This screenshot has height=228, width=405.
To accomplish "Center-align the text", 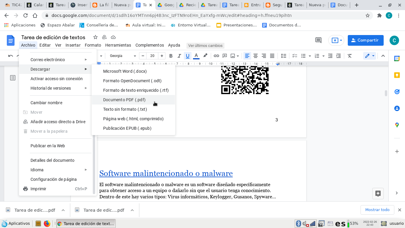I will click(255, 56).
